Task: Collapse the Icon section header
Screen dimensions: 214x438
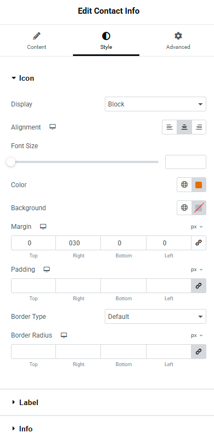Action: coord(23,78)
